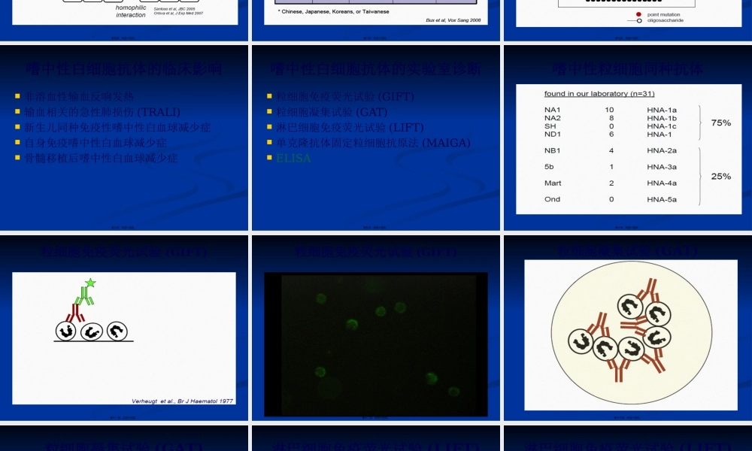The image size is (752, 451).
Task: Click the oligosaccharide legend symbol
Action: tap(638, 20)
